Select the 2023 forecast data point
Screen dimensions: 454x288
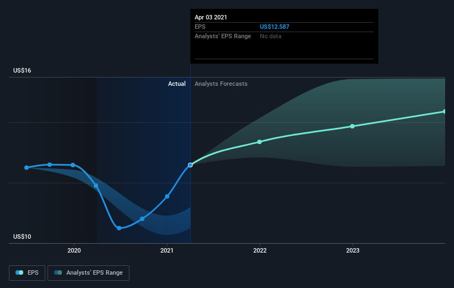point(352,126)
